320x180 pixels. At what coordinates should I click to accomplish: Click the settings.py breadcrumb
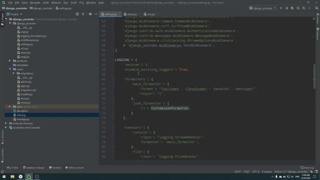[x=63, y=8]
